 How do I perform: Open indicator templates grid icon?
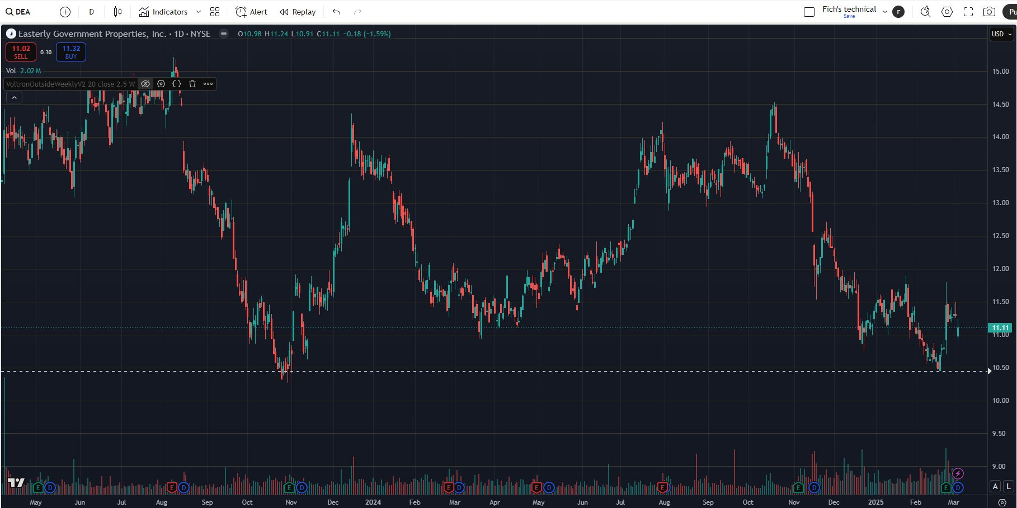pos(215,12)
